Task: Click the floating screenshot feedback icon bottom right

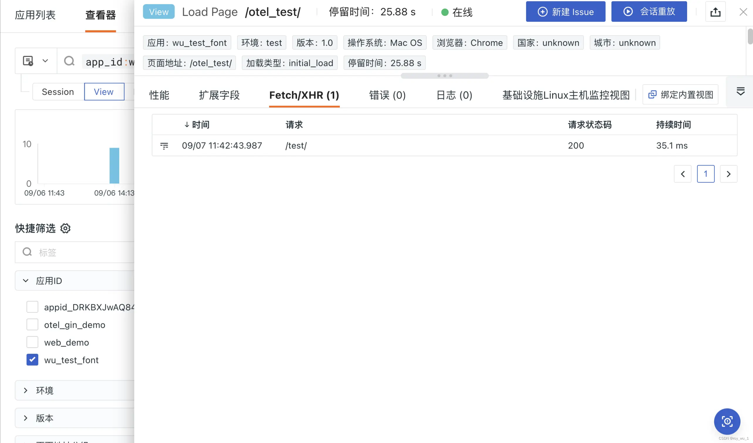Action: point(727,422)
